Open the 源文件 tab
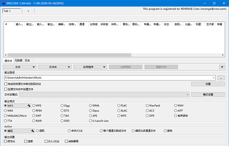The width and height of the screenshot is (229, 146). tap(8, 60)
